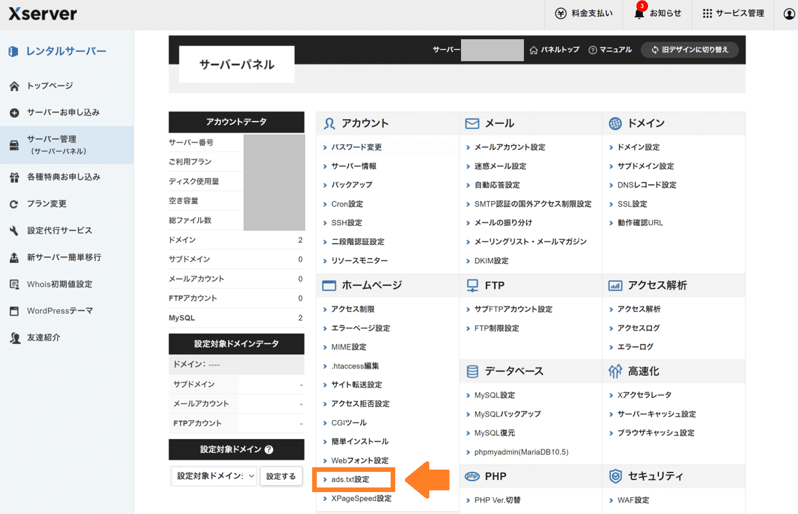This screenshot has height=514, width=798.
Task: Click the gift icon for 各種特典お申し込み
Action: [14, 177]
